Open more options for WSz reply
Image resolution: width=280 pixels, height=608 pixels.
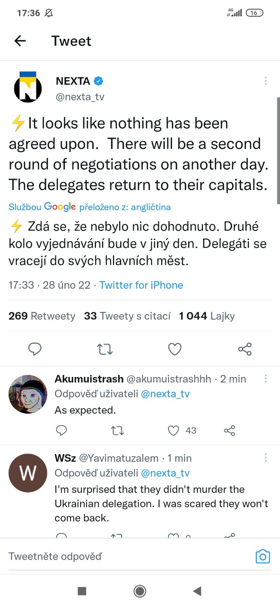[x=266, y=458]
